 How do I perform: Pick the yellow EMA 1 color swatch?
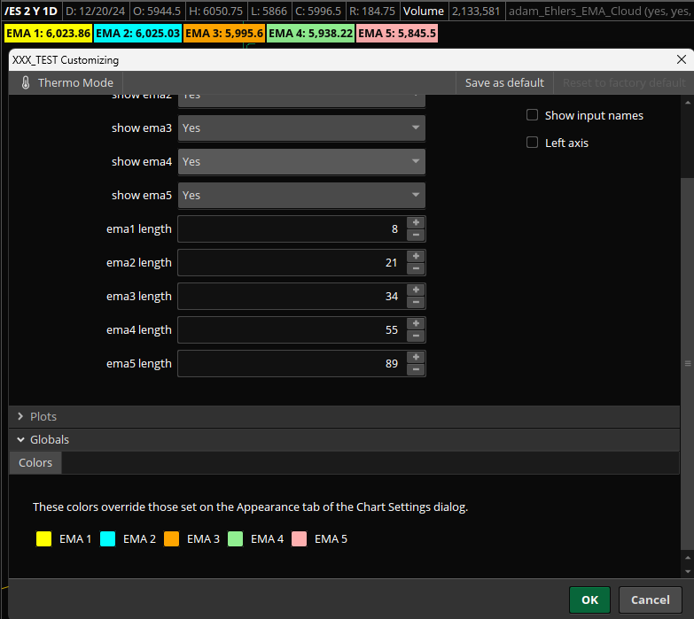pos(43,538)
